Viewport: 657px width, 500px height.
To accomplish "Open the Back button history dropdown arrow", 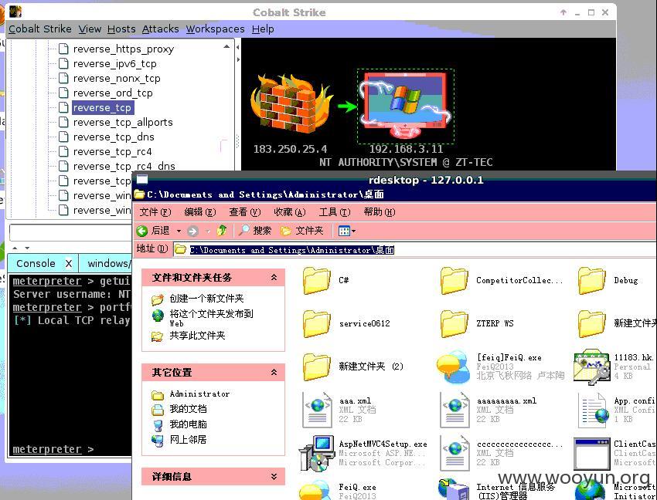I will 179,231.
